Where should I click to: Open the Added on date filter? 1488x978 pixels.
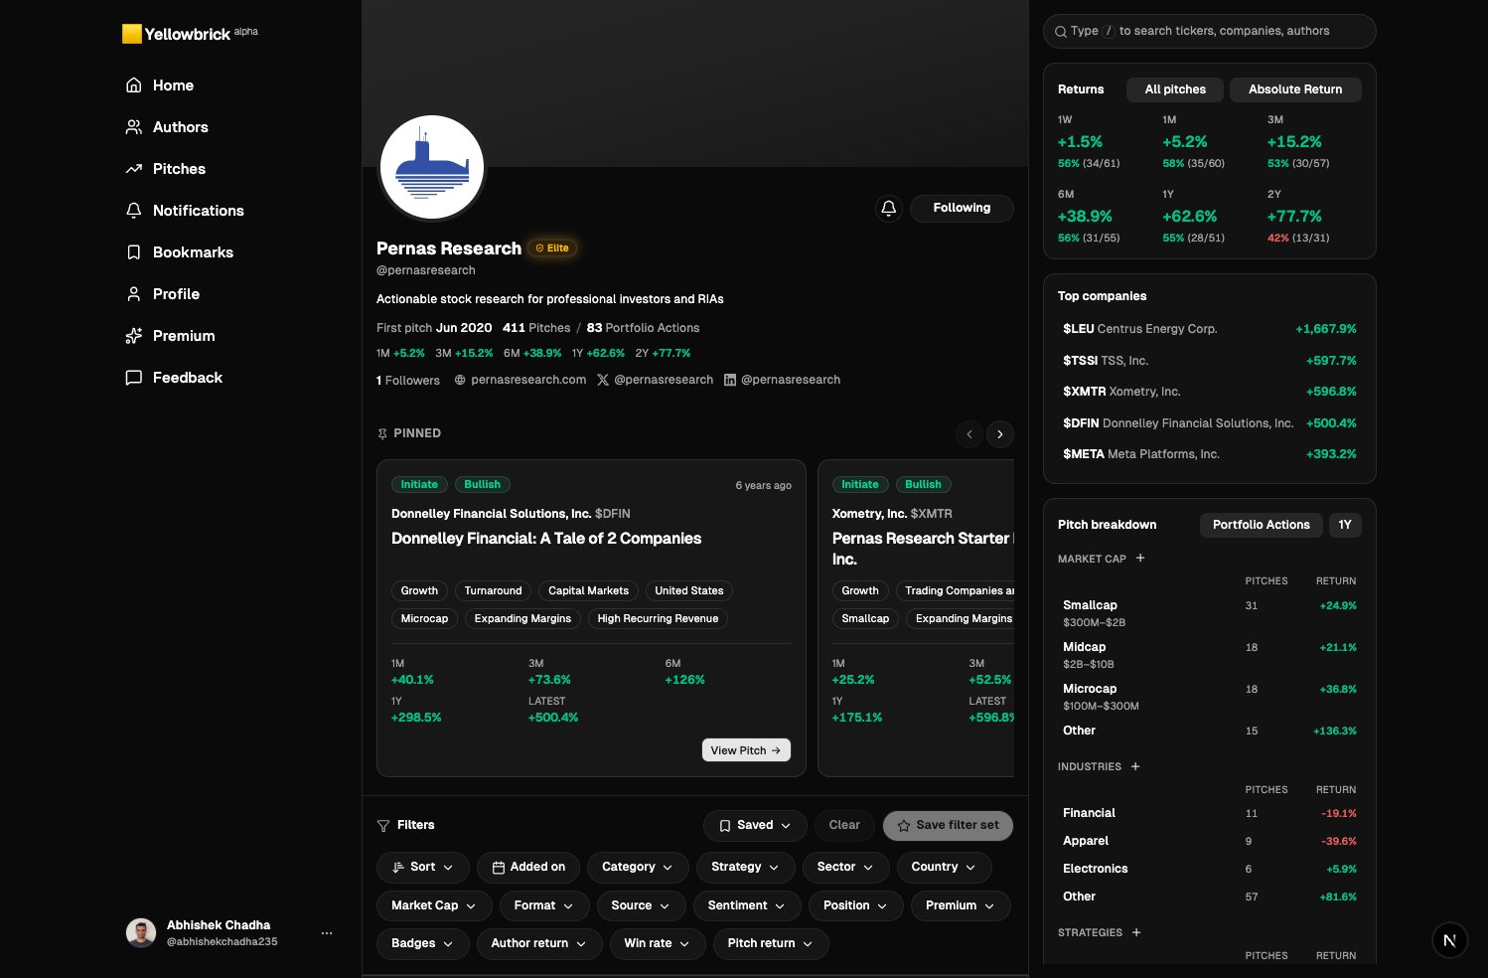point(528,867)
